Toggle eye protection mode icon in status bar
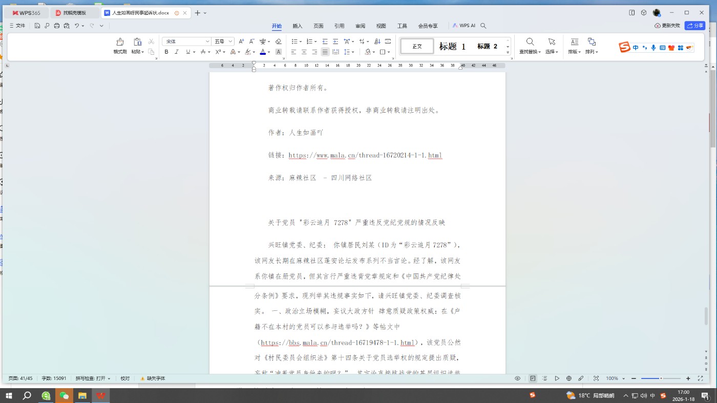 click(x=517, y=378)
